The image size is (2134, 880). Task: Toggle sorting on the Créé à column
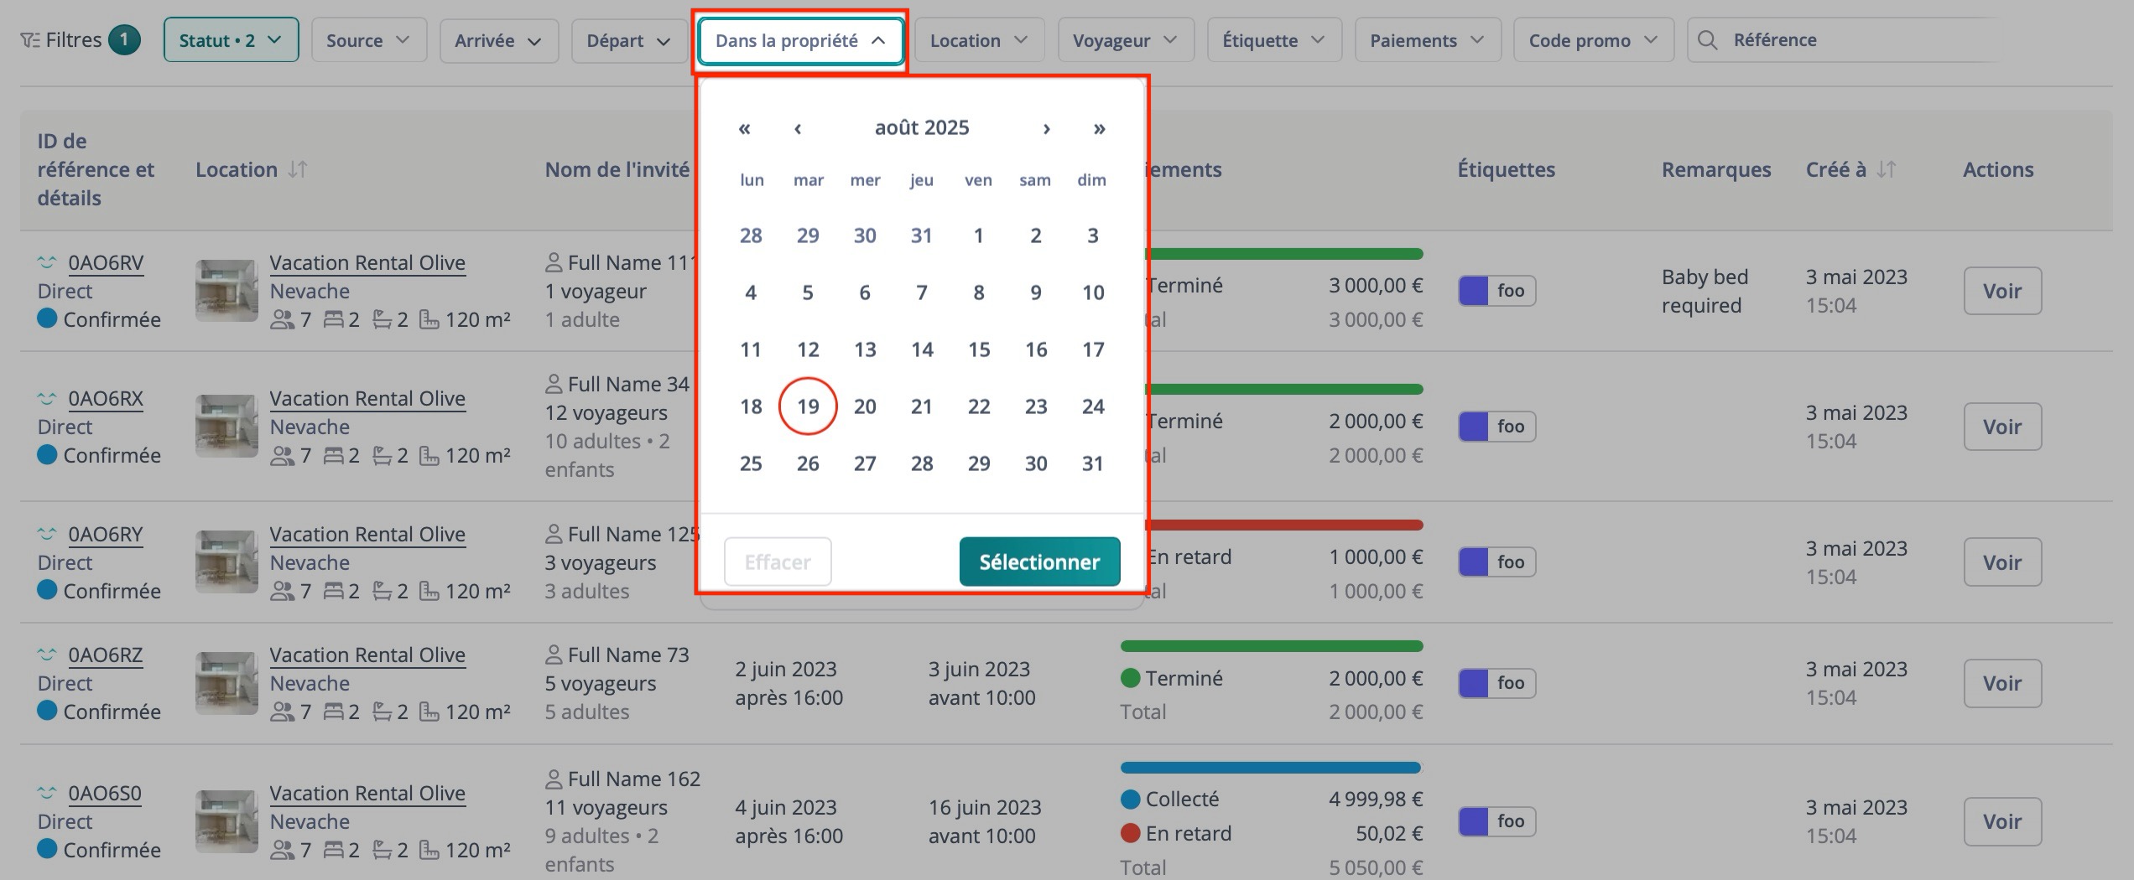coord(1884,168)
